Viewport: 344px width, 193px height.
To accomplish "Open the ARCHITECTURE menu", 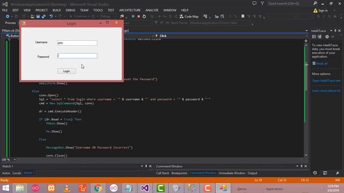I will [130, 10].
